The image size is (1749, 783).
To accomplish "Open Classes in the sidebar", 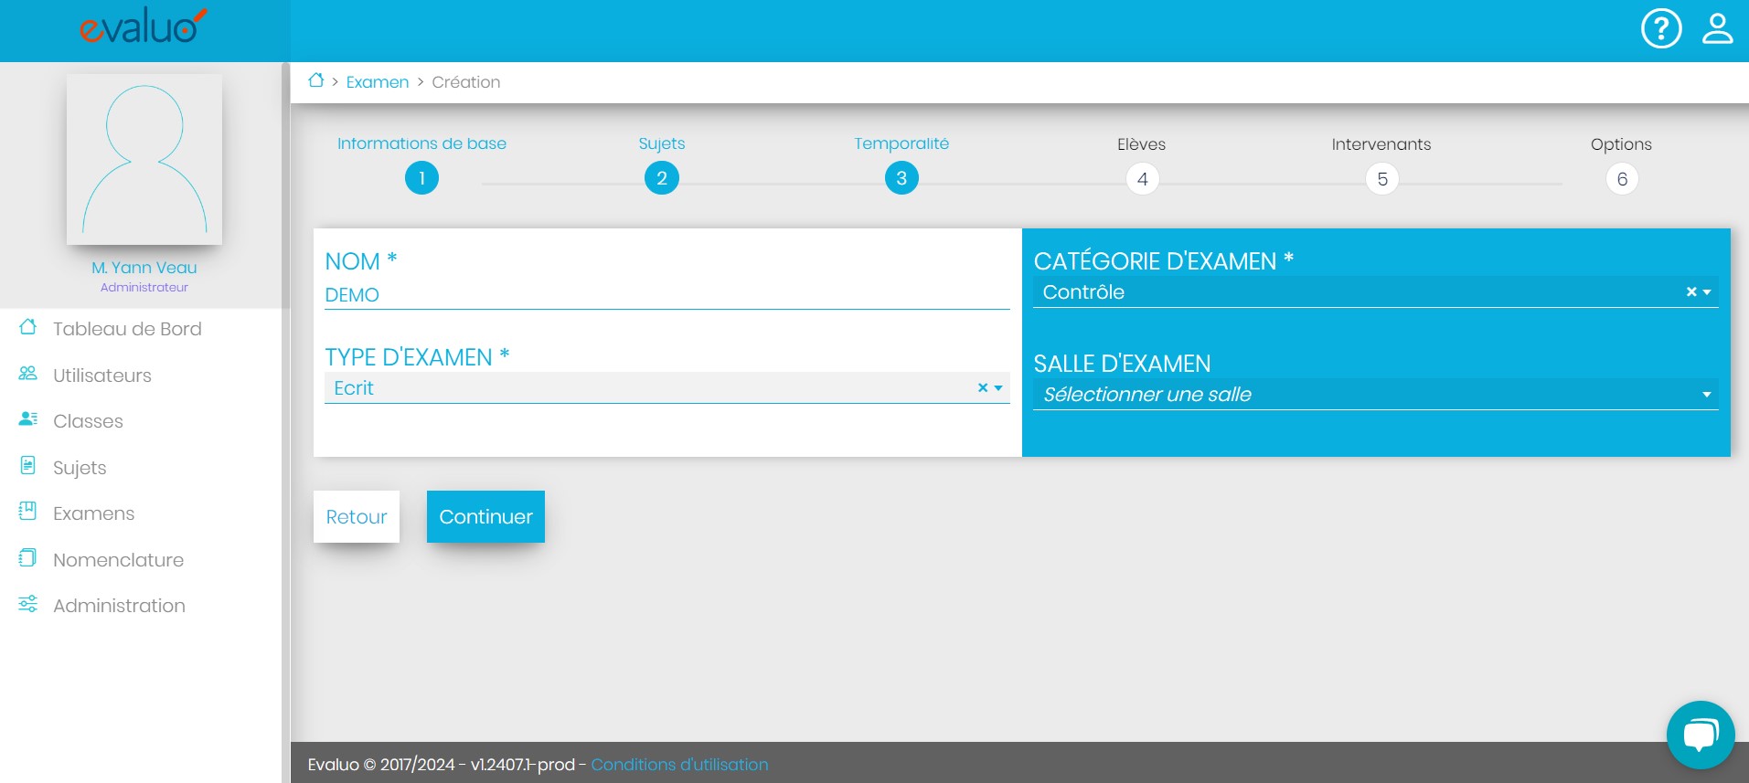I will (x=88, y=421).
